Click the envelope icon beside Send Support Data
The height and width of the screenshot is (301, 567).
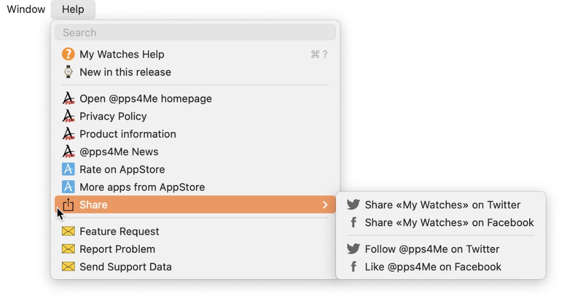pos(69,266)
